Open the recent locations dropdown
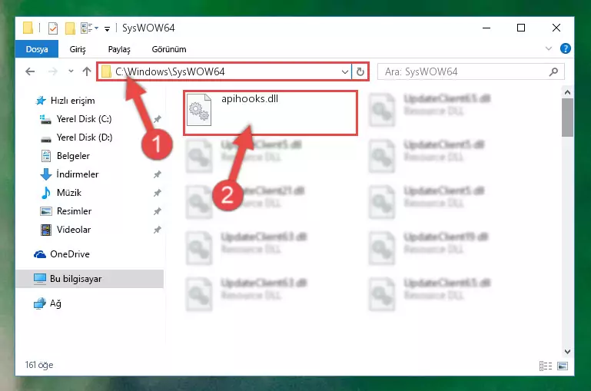 71,71
